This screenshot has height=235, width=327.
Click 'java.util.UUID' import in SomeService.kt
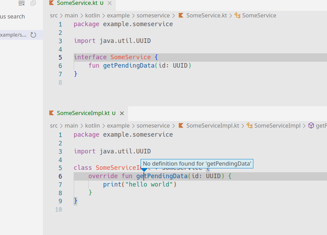click(x=125, y=41)
